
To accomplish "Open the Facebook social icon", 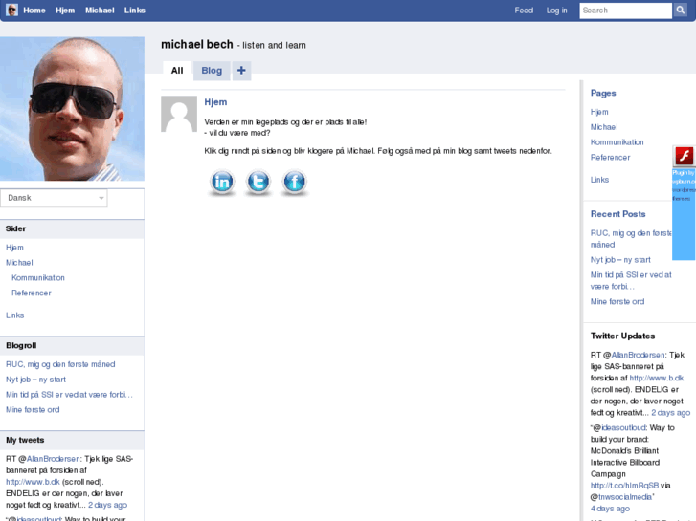I will click(294, 182).
